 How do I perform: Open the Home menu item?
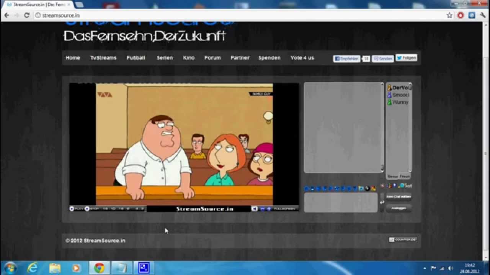coord(73,58)
